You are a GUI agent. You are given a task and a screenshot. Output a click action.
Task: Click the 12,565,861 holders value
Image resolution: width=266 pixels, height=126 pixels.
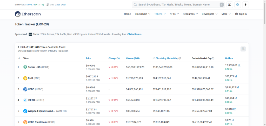click(x=231, y=65)
